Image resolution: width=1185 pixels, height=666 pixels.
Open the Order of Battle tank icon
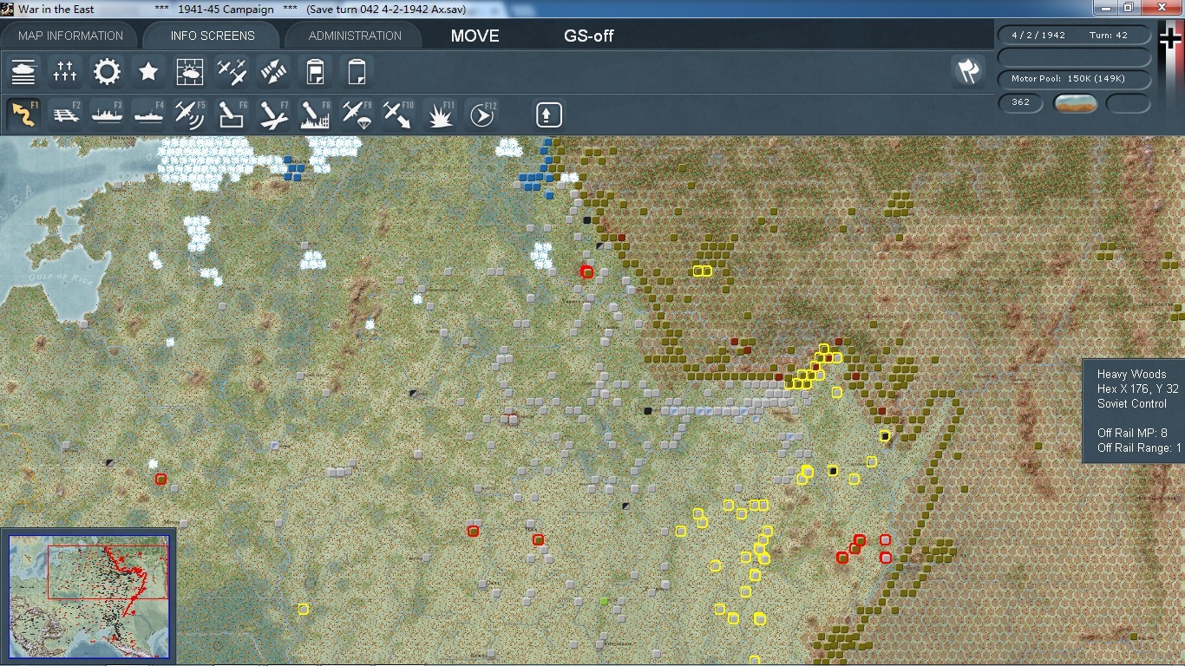click(23, 72)
